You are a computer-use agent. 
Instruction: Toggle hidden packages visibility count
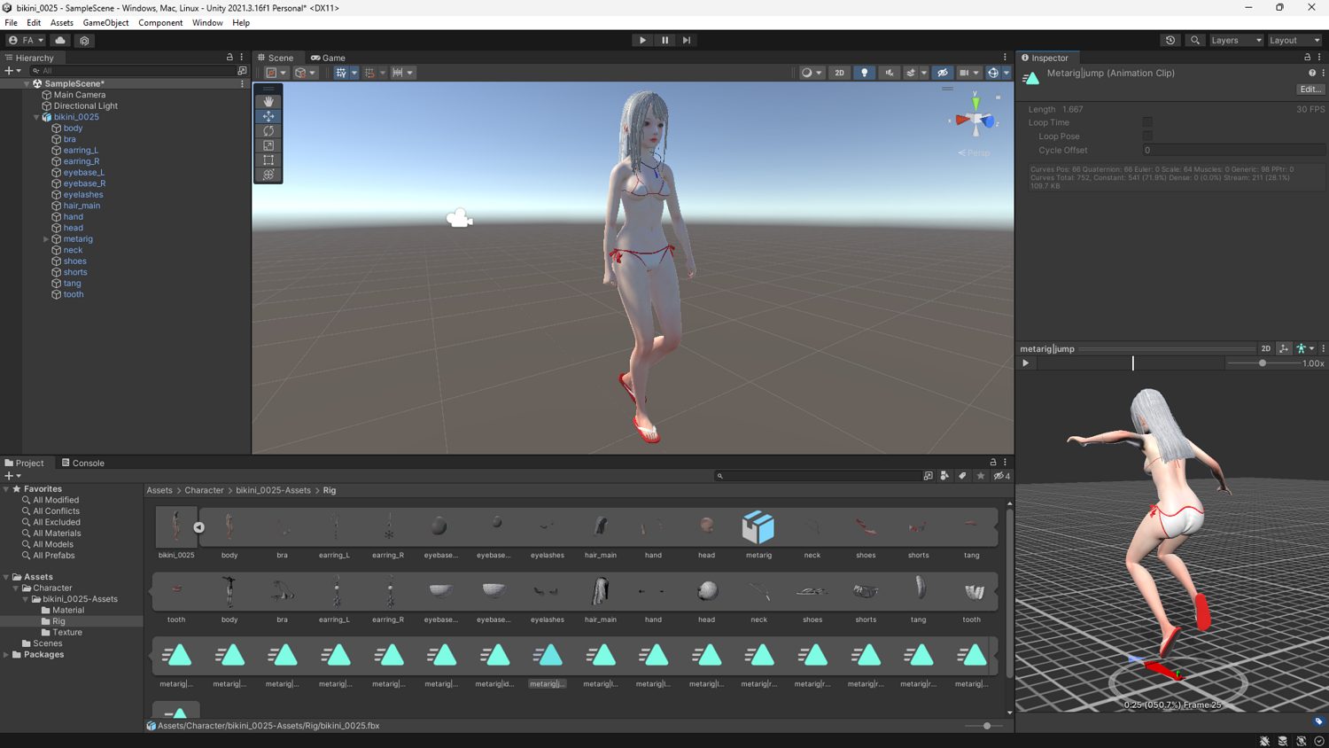1002,476
